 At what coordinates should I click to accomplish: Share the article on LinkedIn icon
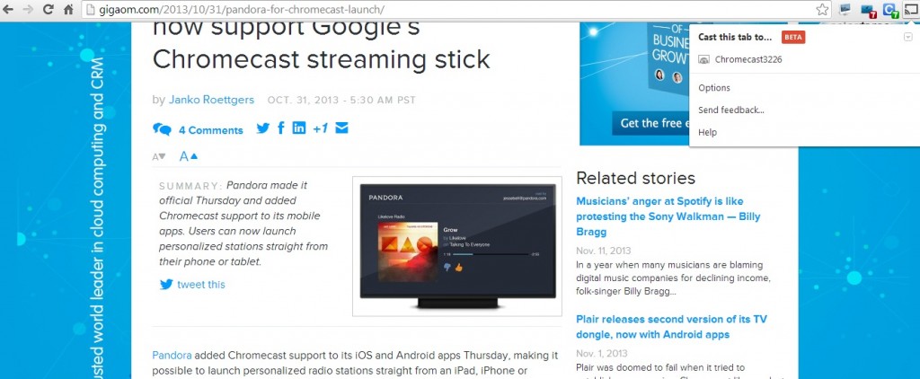click(299, 128)
